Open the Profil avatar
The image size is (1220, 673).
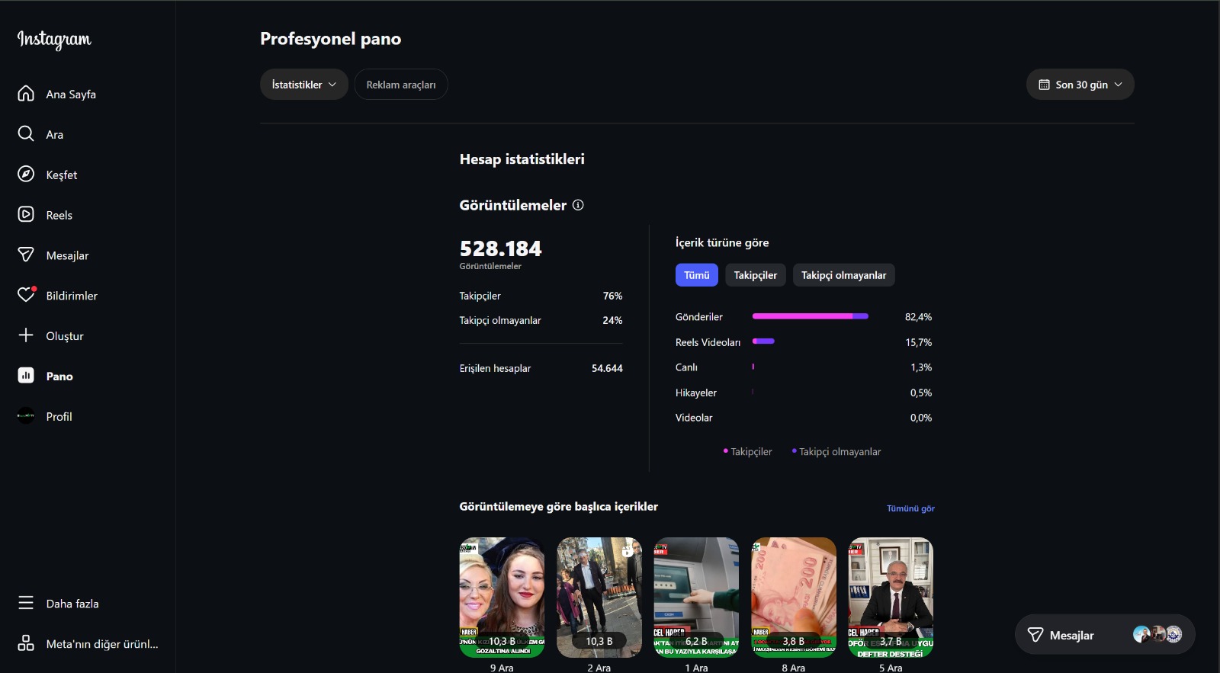point(26,416)
